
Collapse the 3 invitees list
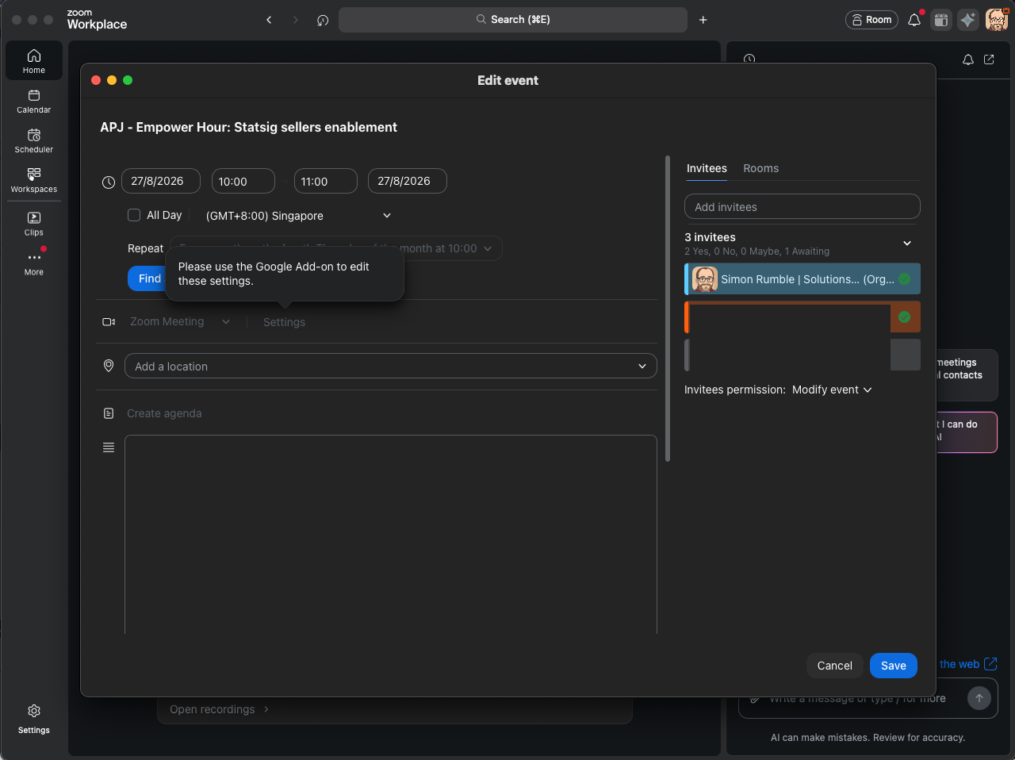point(907,243)
